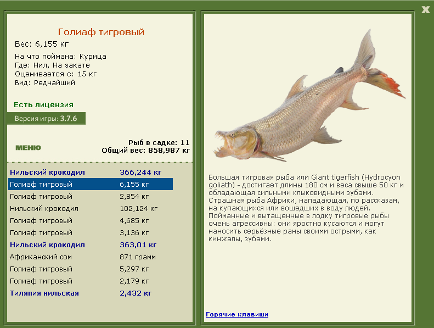The width and height of the screenshot is (434, 328).
Task: Click the Есть лицензия text
Action: coord(44,105)
